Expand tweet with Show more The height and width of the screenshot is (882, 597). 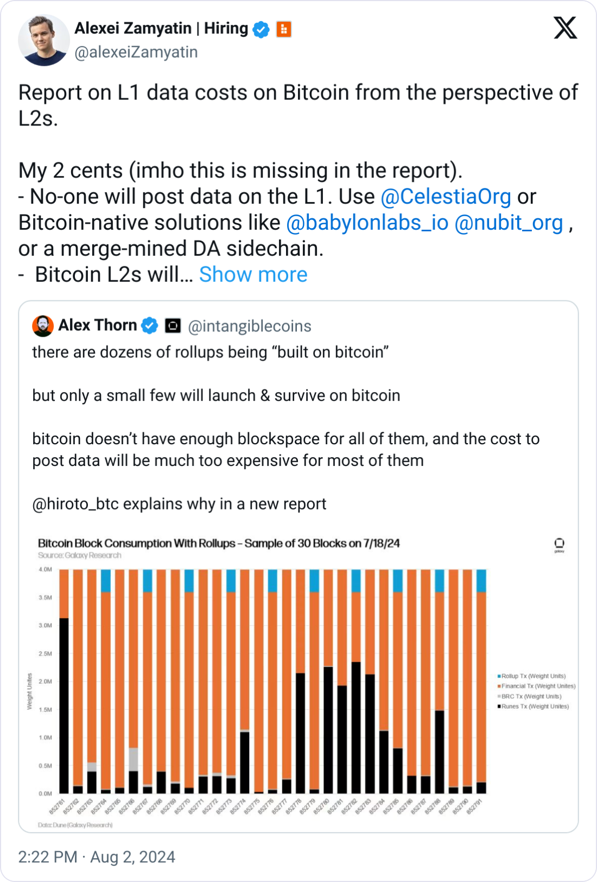pyautogui.click(x=253, y=275)
